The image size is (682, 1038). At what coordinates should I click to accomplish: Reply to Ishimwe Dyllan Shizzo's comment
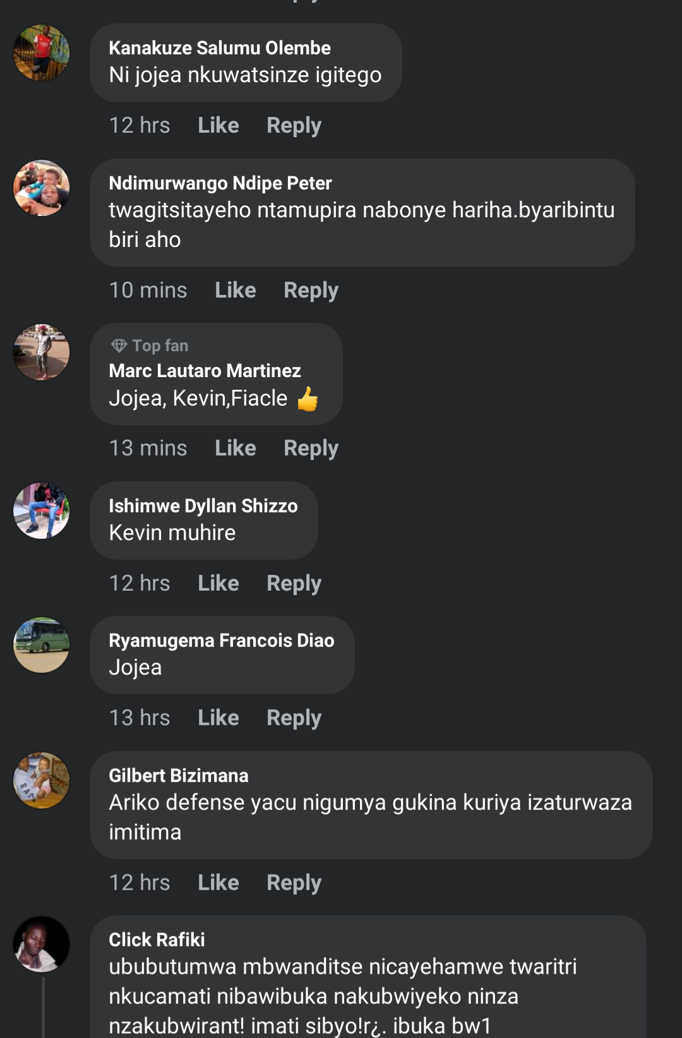point(294,583)
